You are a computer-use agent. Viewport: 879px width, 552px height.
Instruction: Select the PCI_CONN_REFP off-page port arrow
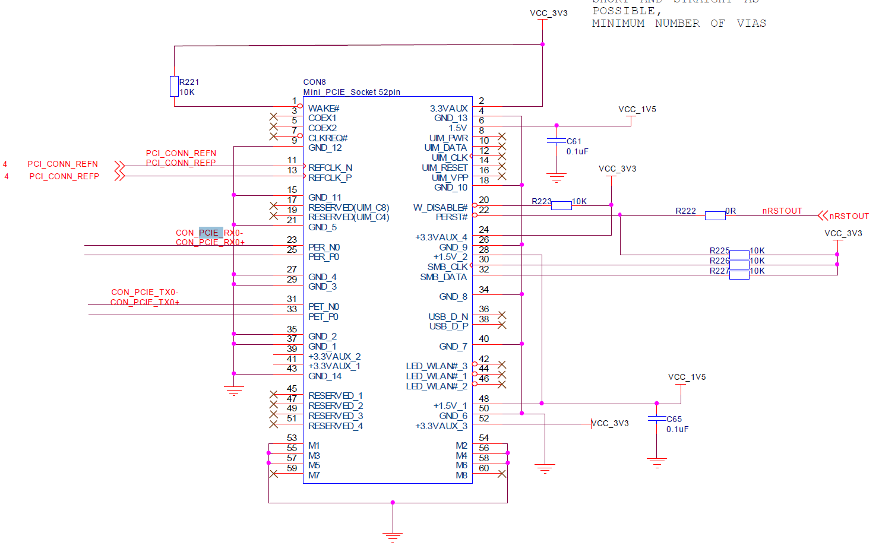(x=119, y=176)
